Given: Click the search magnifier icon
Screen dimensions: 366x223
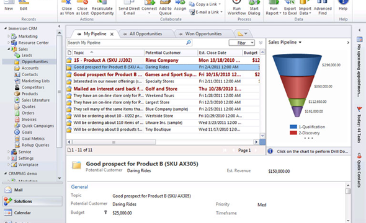Looking at the screenshot, I should 189,42.
